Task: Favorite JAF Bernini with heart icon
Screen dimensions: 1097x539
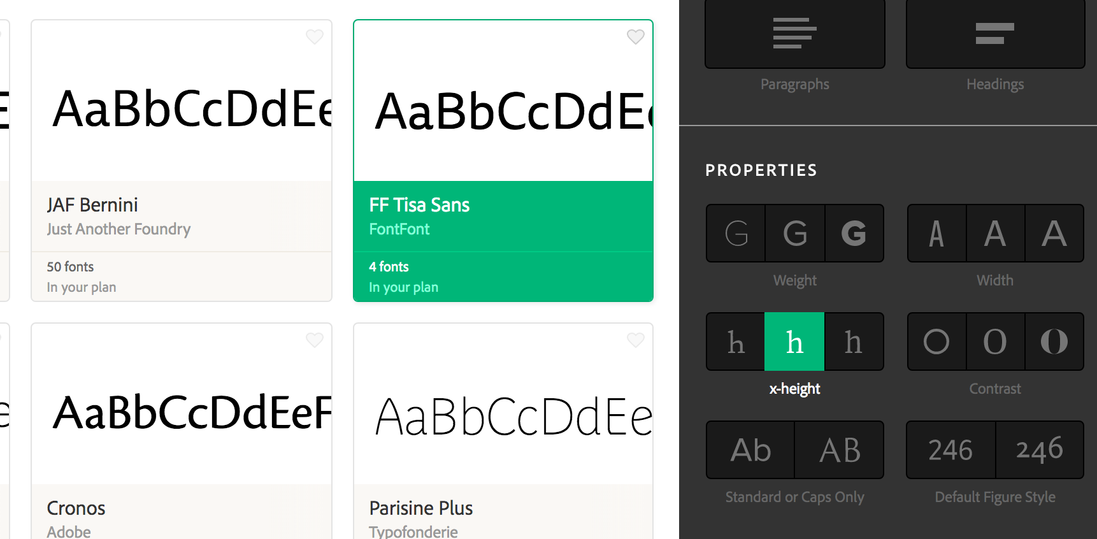Action: click(315, 37)
